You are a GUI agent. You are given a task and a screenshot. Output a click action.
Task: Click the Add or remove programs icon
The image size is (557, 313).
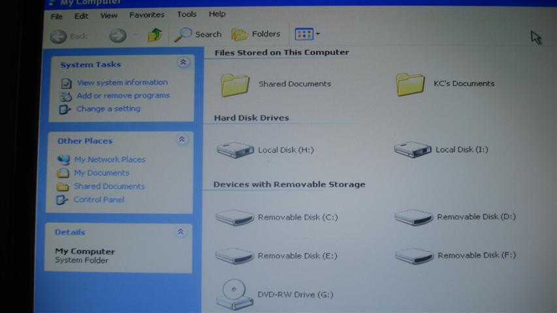click(x=66, y=97)
